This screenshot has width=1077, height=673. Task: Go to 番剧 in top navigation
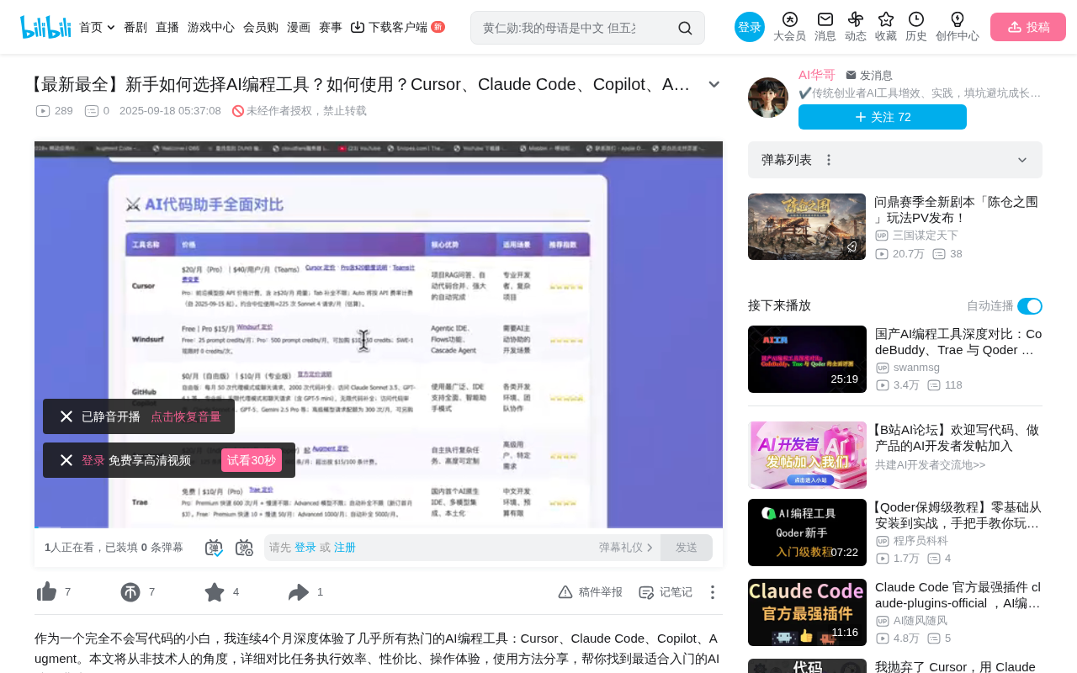point(135,27)
